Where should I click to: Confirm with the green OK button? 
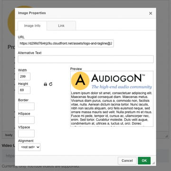[144, 161]
